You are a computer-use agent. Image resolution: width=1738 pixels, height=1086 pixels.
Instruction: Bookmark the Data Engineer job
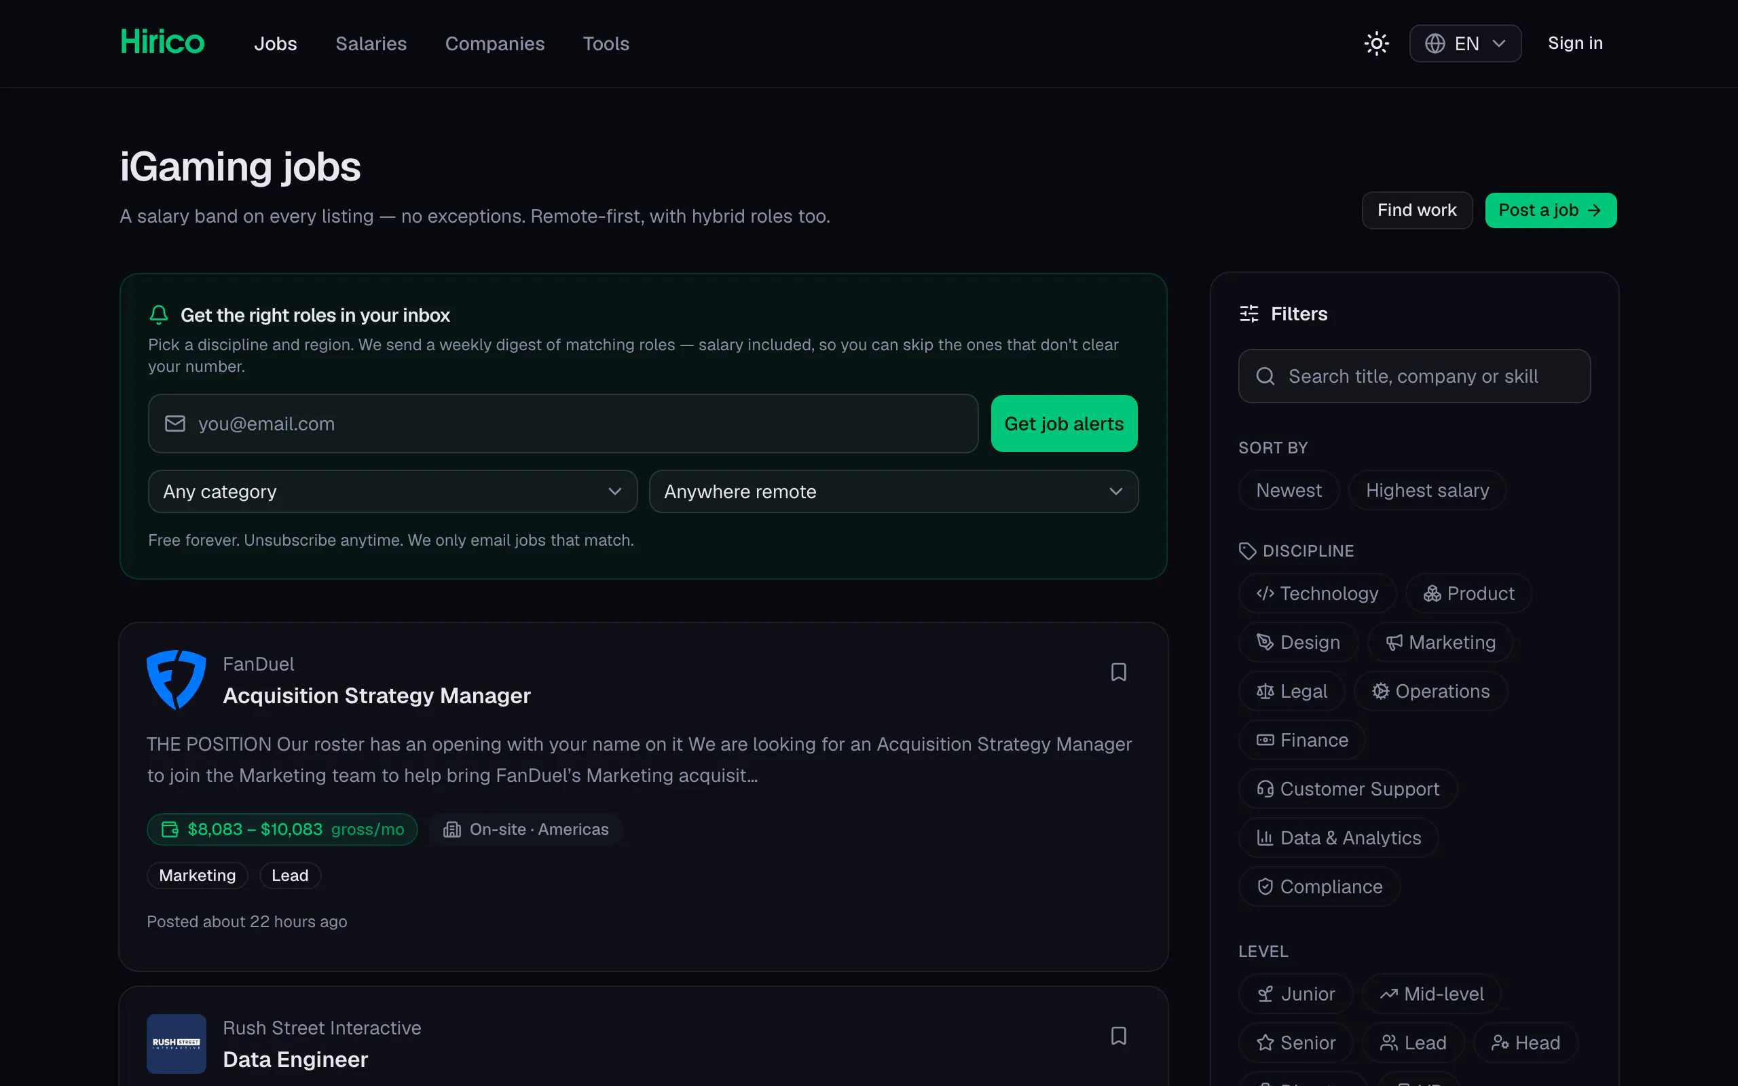pos(1118,1035)
